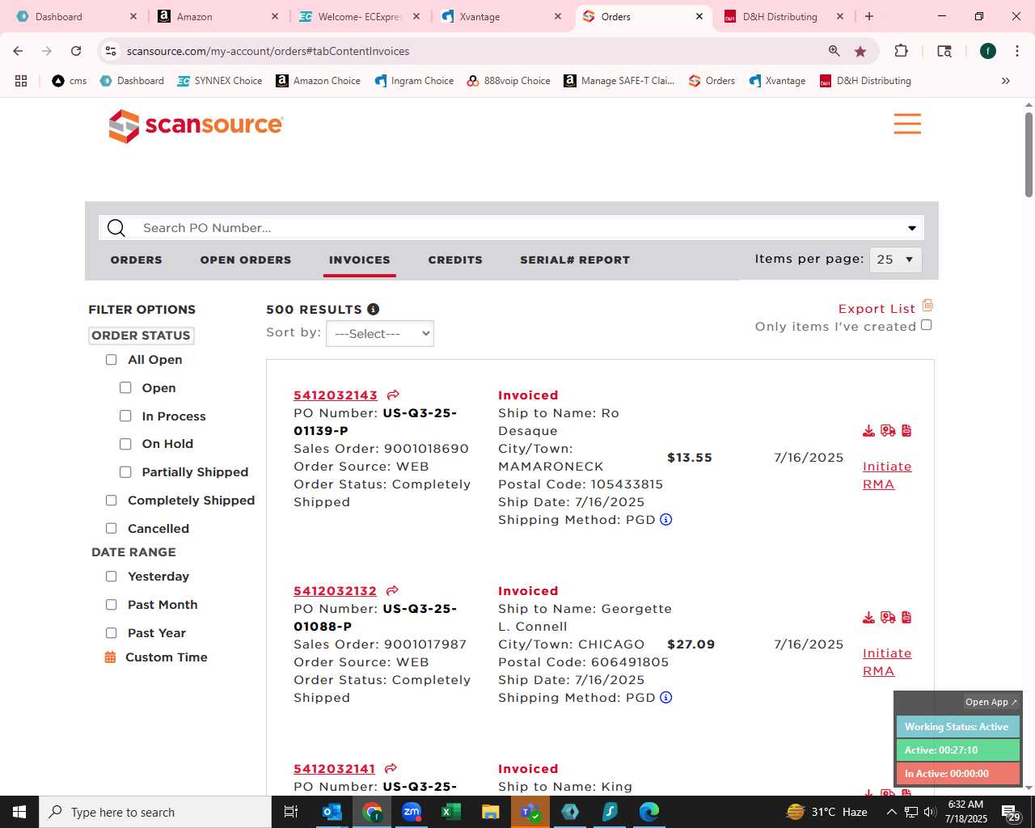1035x828 pixels.
Task: Click the search magnifier icon beside PO search
Action: pyautogui.click(x=116, y=228)
